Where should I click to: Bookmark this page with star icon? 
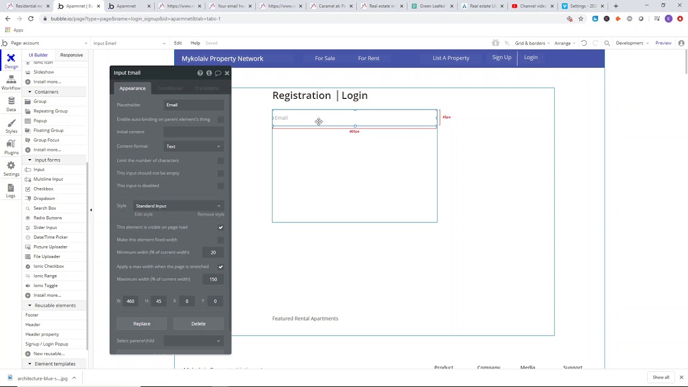(580, 19)
